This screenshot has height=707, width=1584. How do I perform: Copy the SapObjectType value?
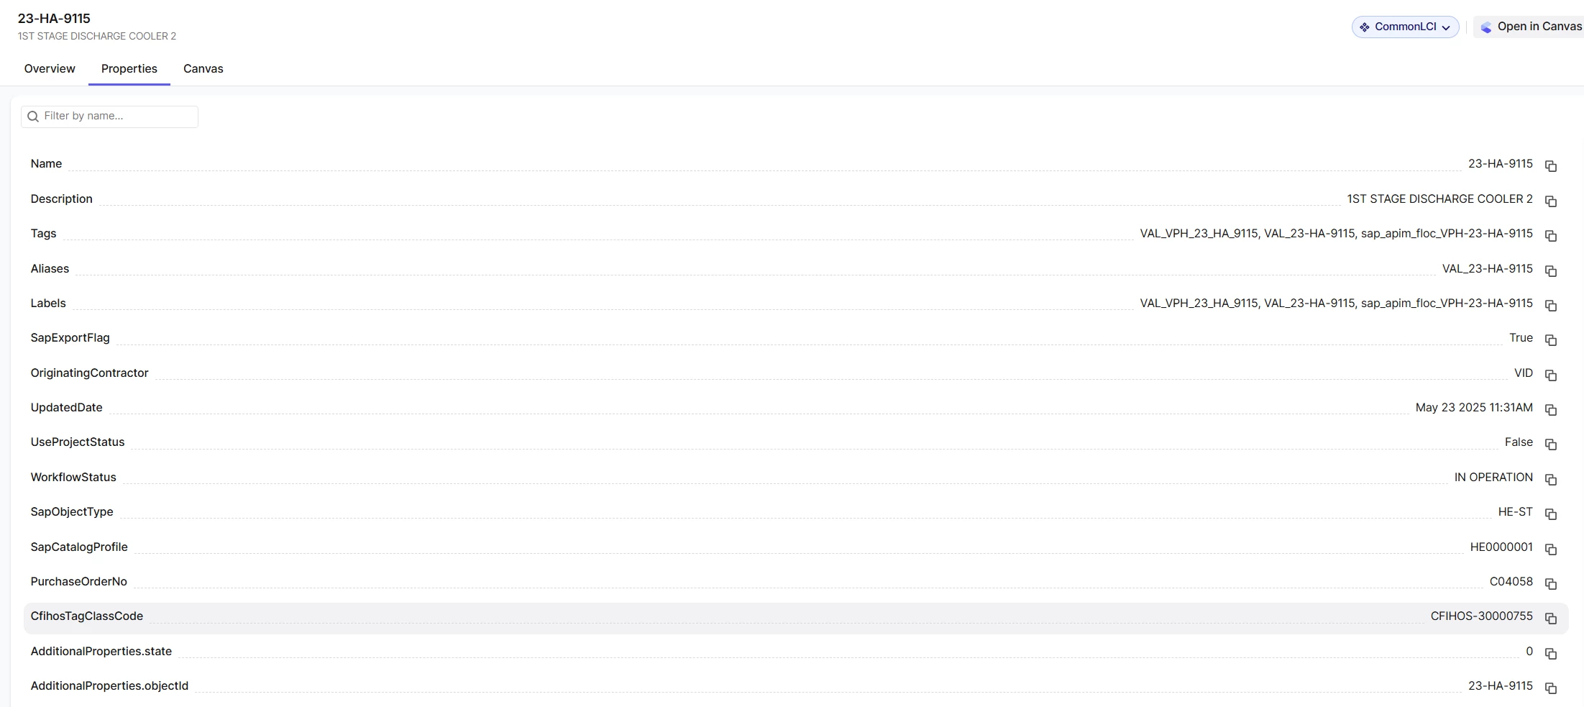pyautogui.click(x=1551, y=514)
